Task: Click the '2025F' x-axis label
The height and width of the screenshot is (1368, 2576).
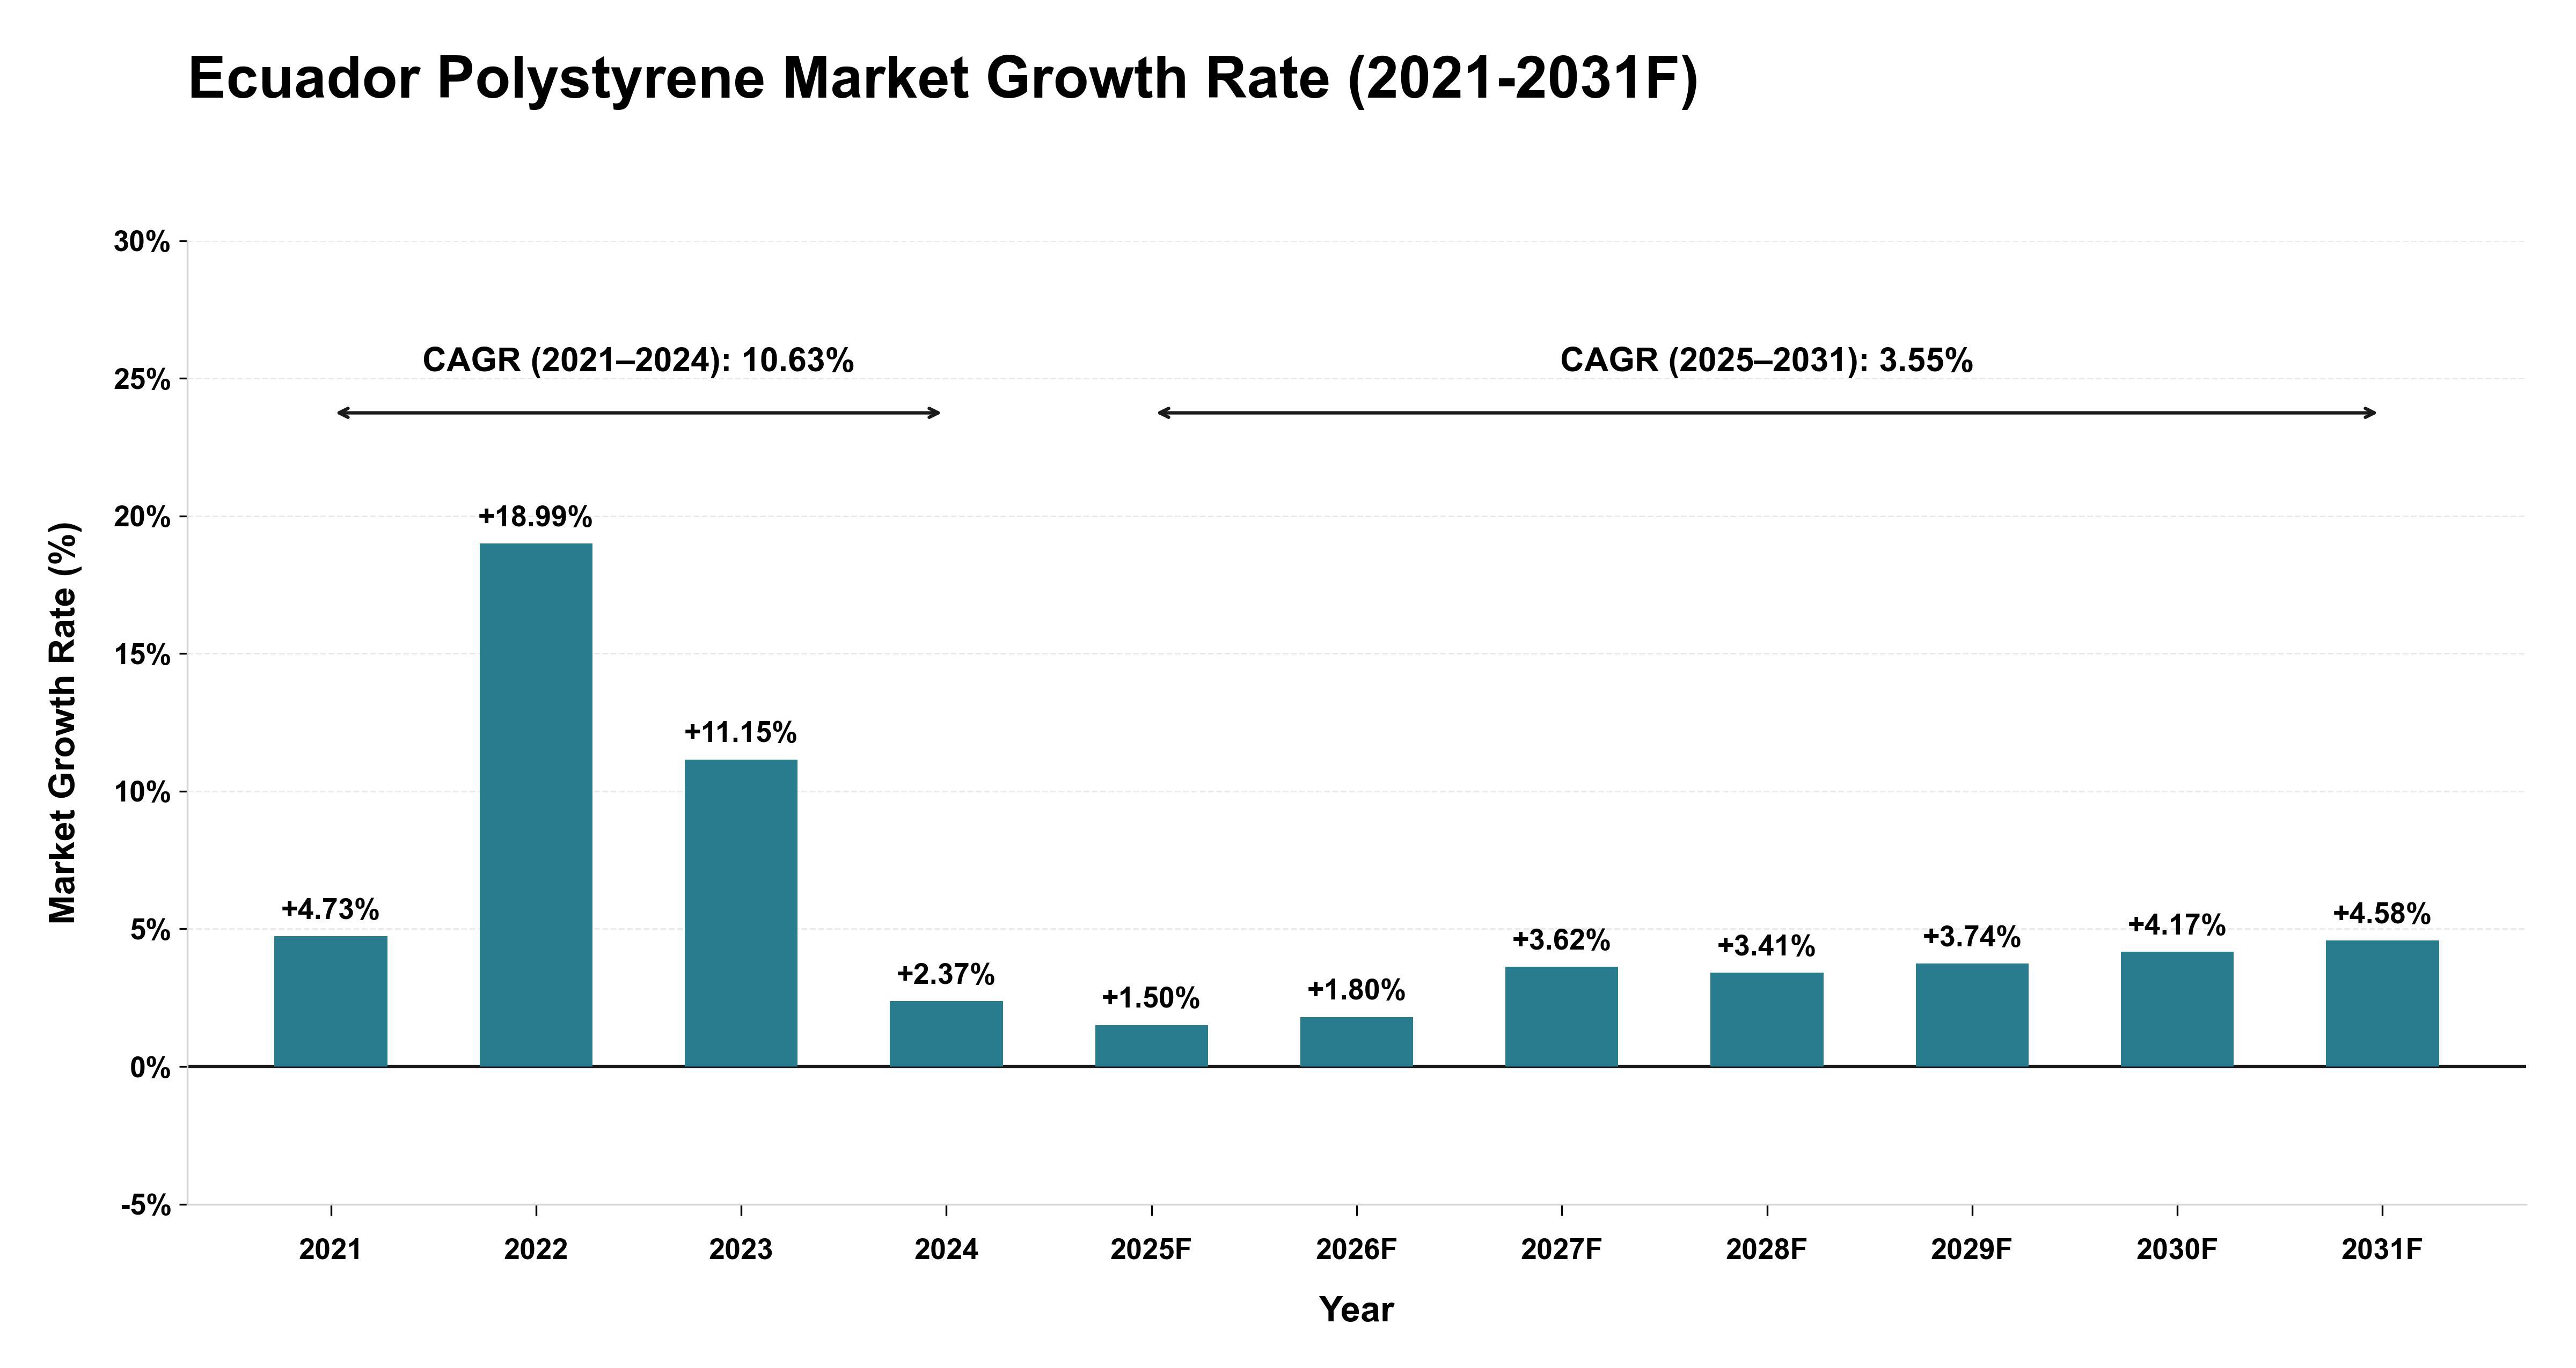Action: (x=1151, y=1250)
